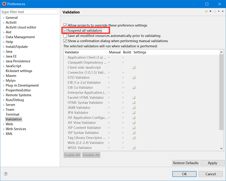Click the Validator column header
Viewport: 226px width, 181px height.
pyautogui.click(x=86, y=52)
